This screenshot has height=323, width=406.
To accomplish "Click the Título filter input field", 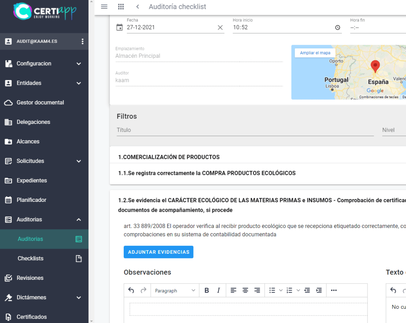I will click(245, 130).
